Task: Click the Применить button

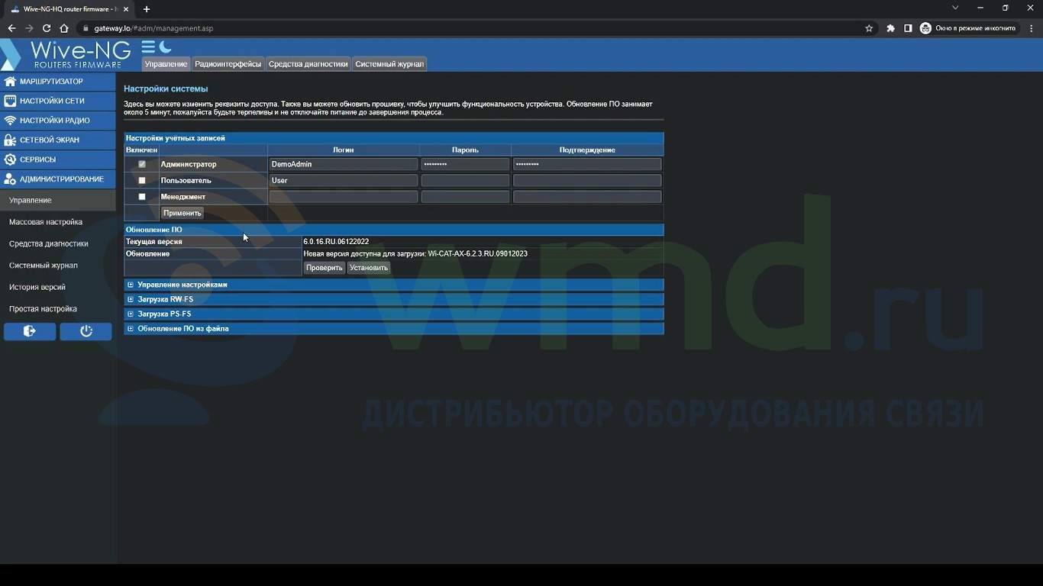Action: 182,213
